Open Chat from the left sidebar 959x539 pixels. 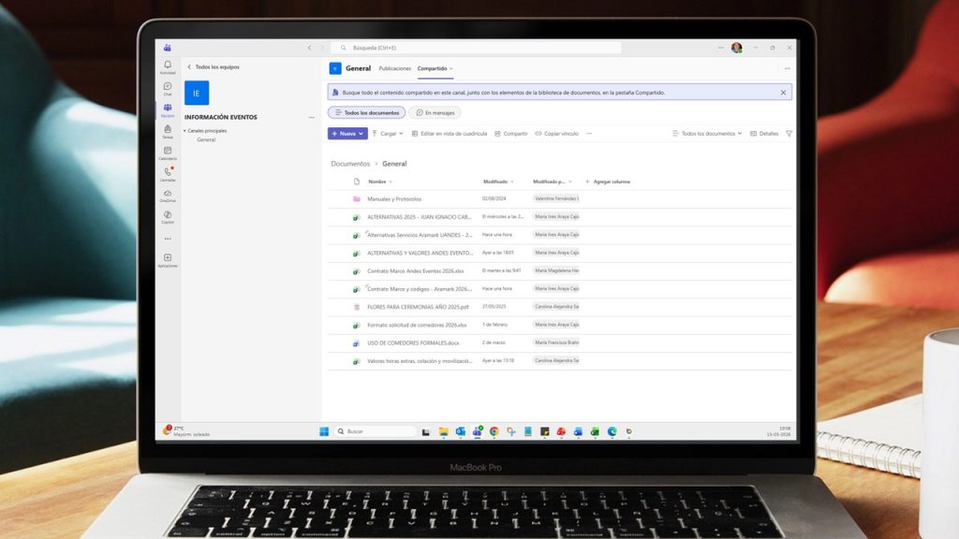[168, 88]
